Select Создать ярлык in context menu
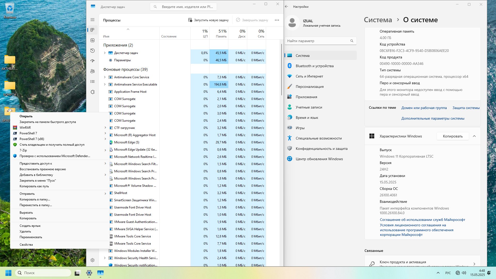 (59, 226)
